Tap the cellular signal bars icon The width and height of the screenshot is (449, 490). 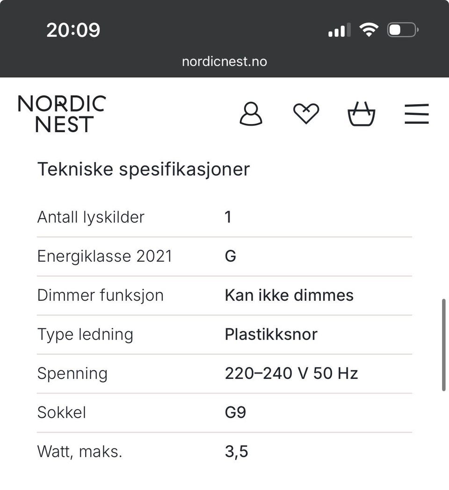click(x=340, y=30)
